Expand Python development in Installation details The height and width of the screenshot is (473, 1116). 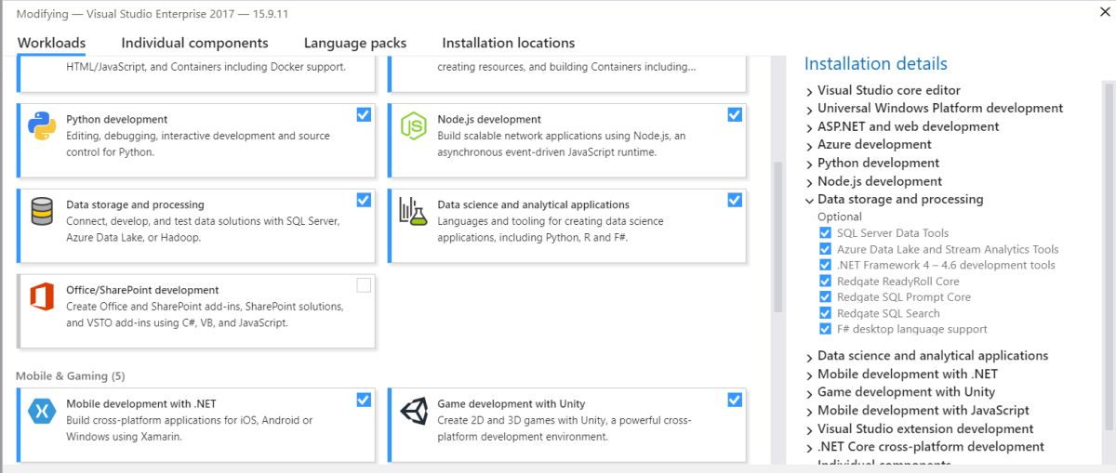(x=809, y=164)
